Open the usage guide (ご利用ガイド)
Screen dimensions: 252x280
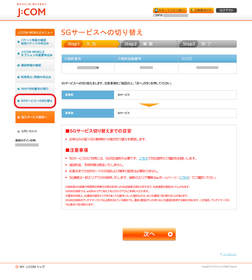point(201,11)
